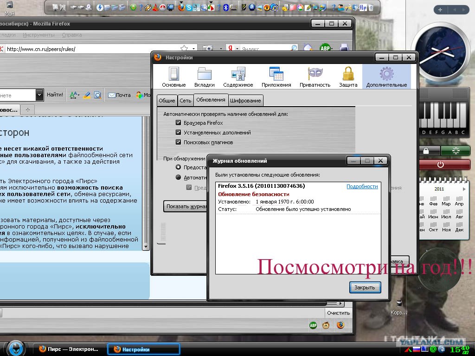Screen dimensions: 475x356
Task: Open the toolbar search field dropdown
Action: [x=39, y=95]
